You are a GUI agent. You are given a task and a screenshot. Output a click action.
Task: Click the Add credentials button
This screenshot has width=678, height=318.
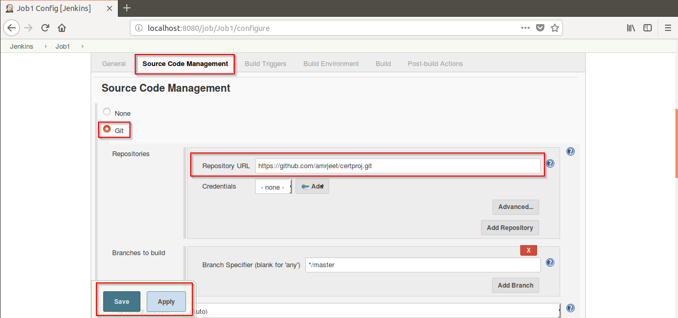[x=312, y=187]
